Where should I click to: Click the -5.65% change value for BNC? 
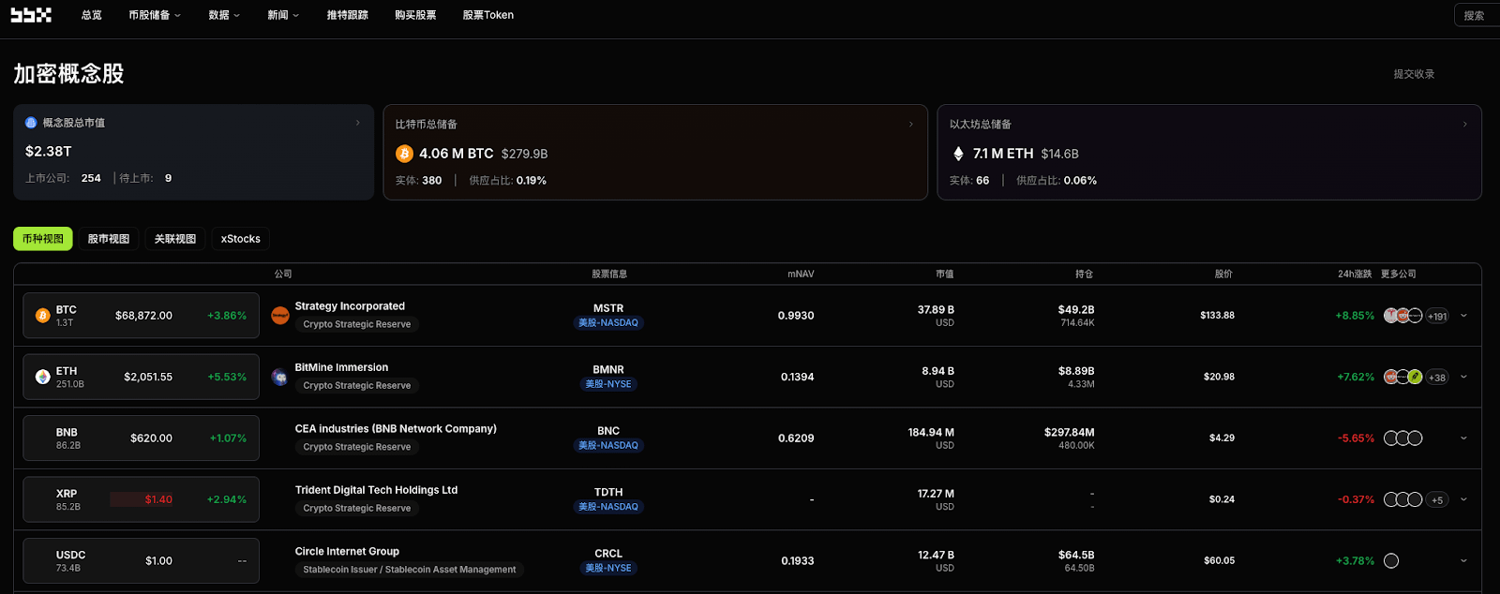pyautogui.click(x=1356, y=438)
